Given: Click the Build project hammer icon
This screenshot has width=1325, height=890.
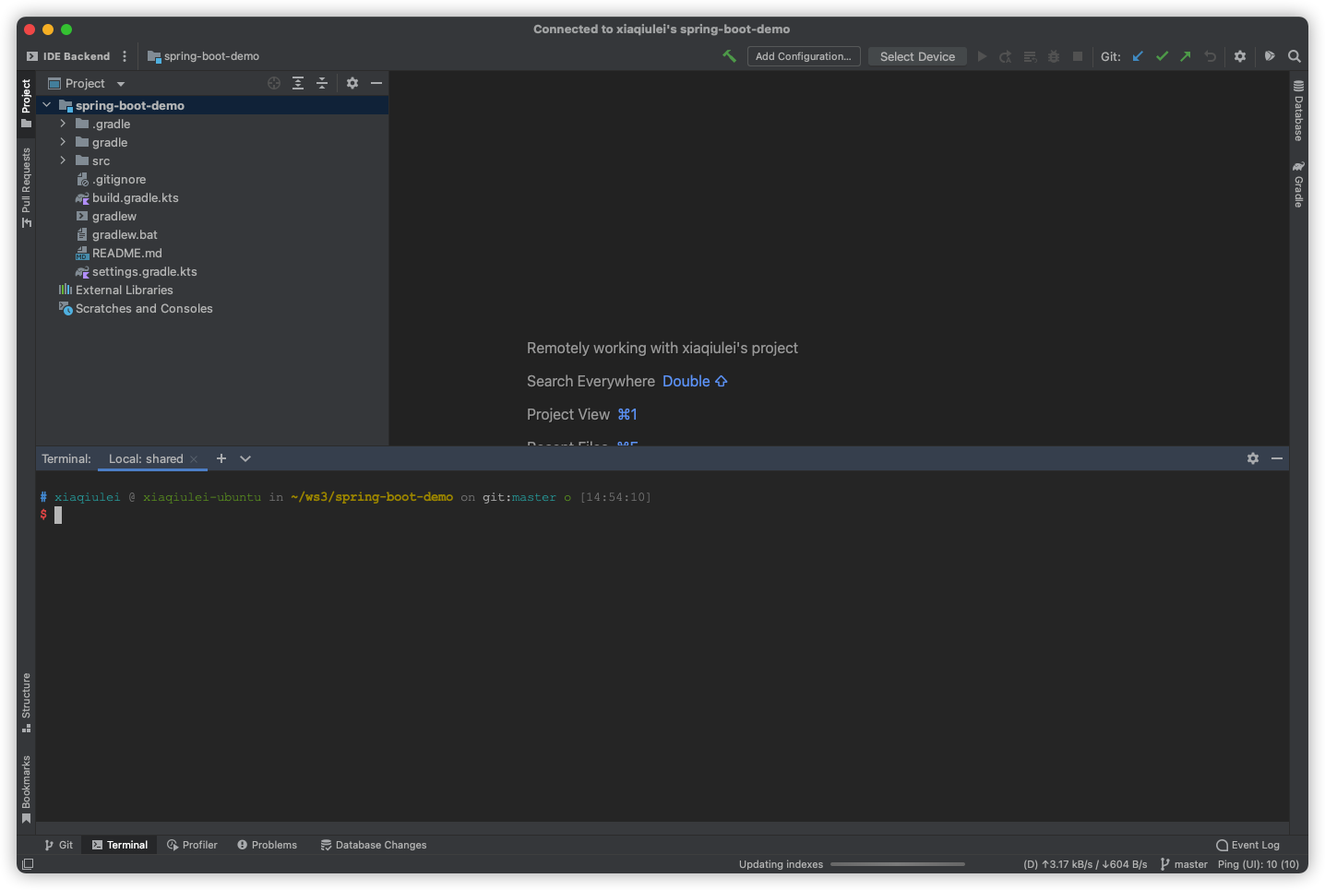Looking at the screenshot, I should click(x=729, y=56).
